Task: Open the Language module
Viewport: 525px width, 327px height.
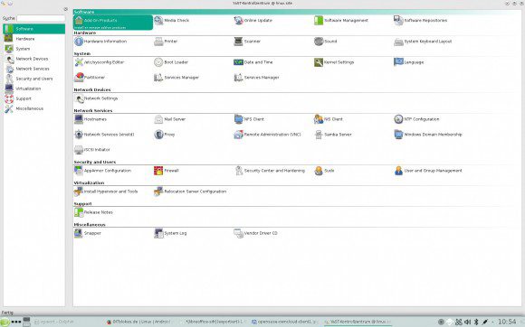Action: 409,62
